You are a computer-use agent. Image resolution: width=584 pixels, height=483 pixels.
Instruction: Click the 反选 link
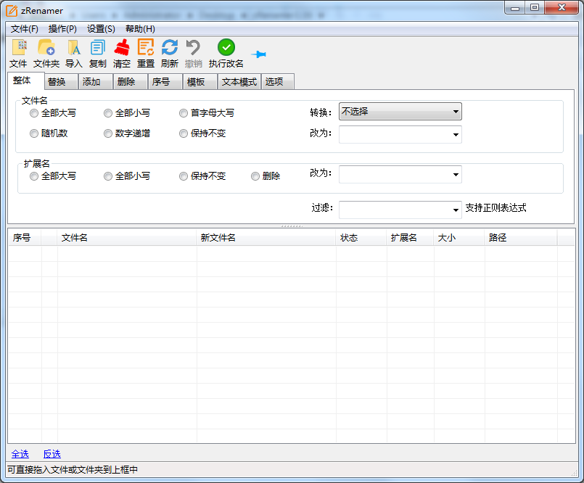[52, 454]
